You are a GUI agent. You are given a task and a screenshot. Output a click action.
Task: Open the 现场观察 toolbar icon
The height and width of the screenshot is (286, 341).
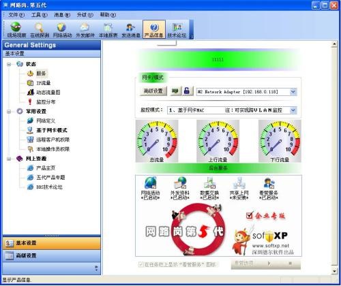[x=16, y=29]
